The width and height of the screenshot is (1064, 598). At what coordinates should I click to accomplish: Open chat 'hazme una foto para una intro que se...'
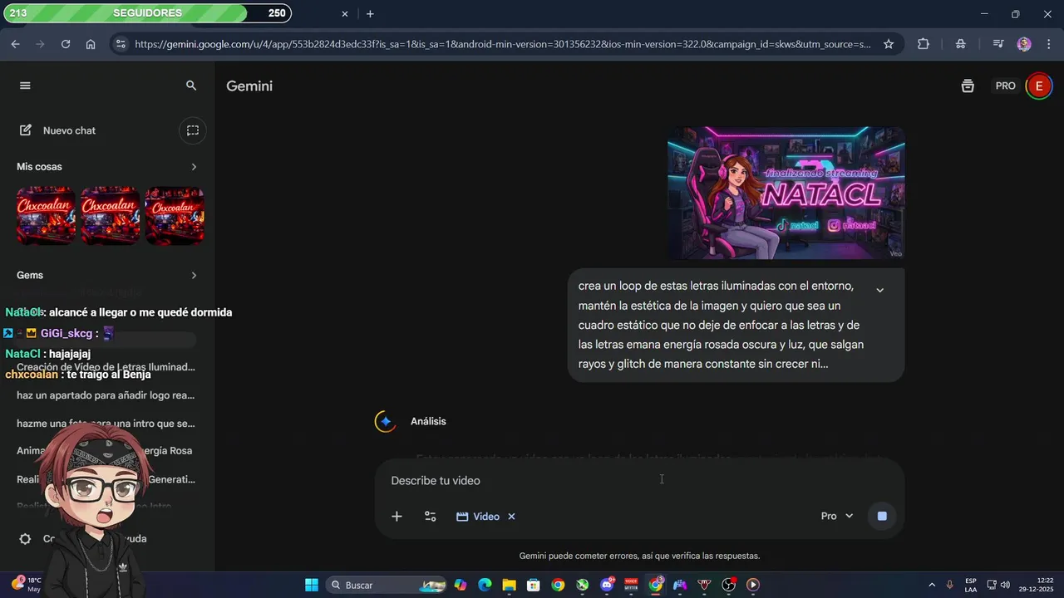pyautogui.click(x=106, y=424)
